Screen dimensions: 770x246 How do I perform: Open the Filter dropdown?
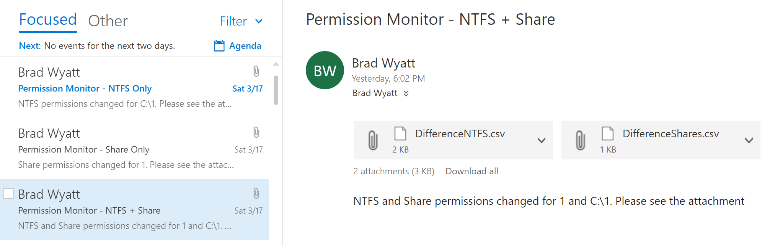click(x=241, y=21)
